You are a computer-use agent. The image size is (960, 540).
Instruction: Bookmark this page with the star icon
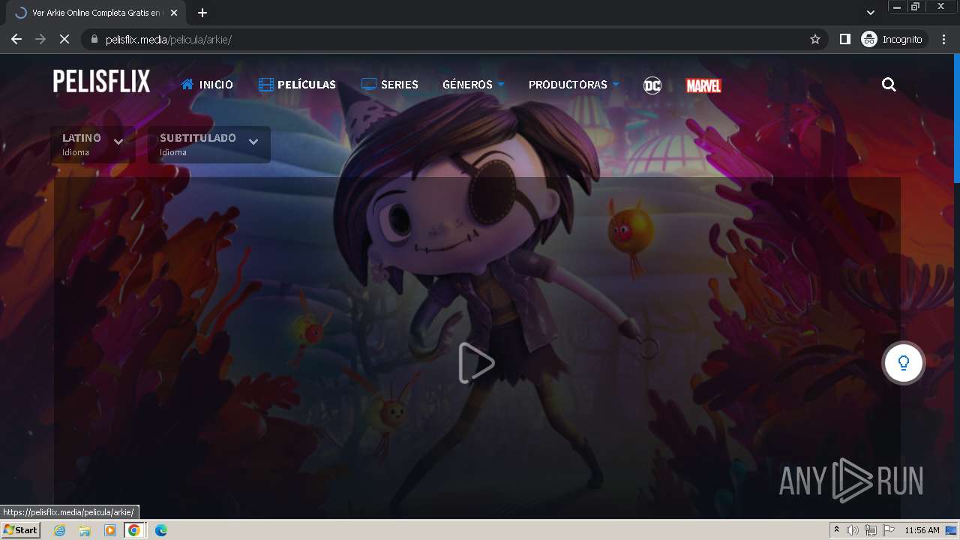click(x=815, y=39)
